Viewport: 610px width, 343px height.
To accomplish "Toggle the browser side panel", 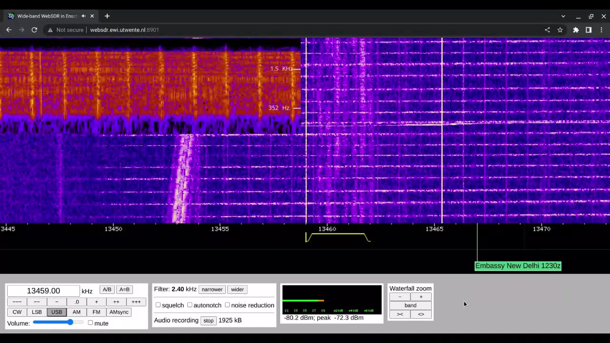I will point(589,30).
